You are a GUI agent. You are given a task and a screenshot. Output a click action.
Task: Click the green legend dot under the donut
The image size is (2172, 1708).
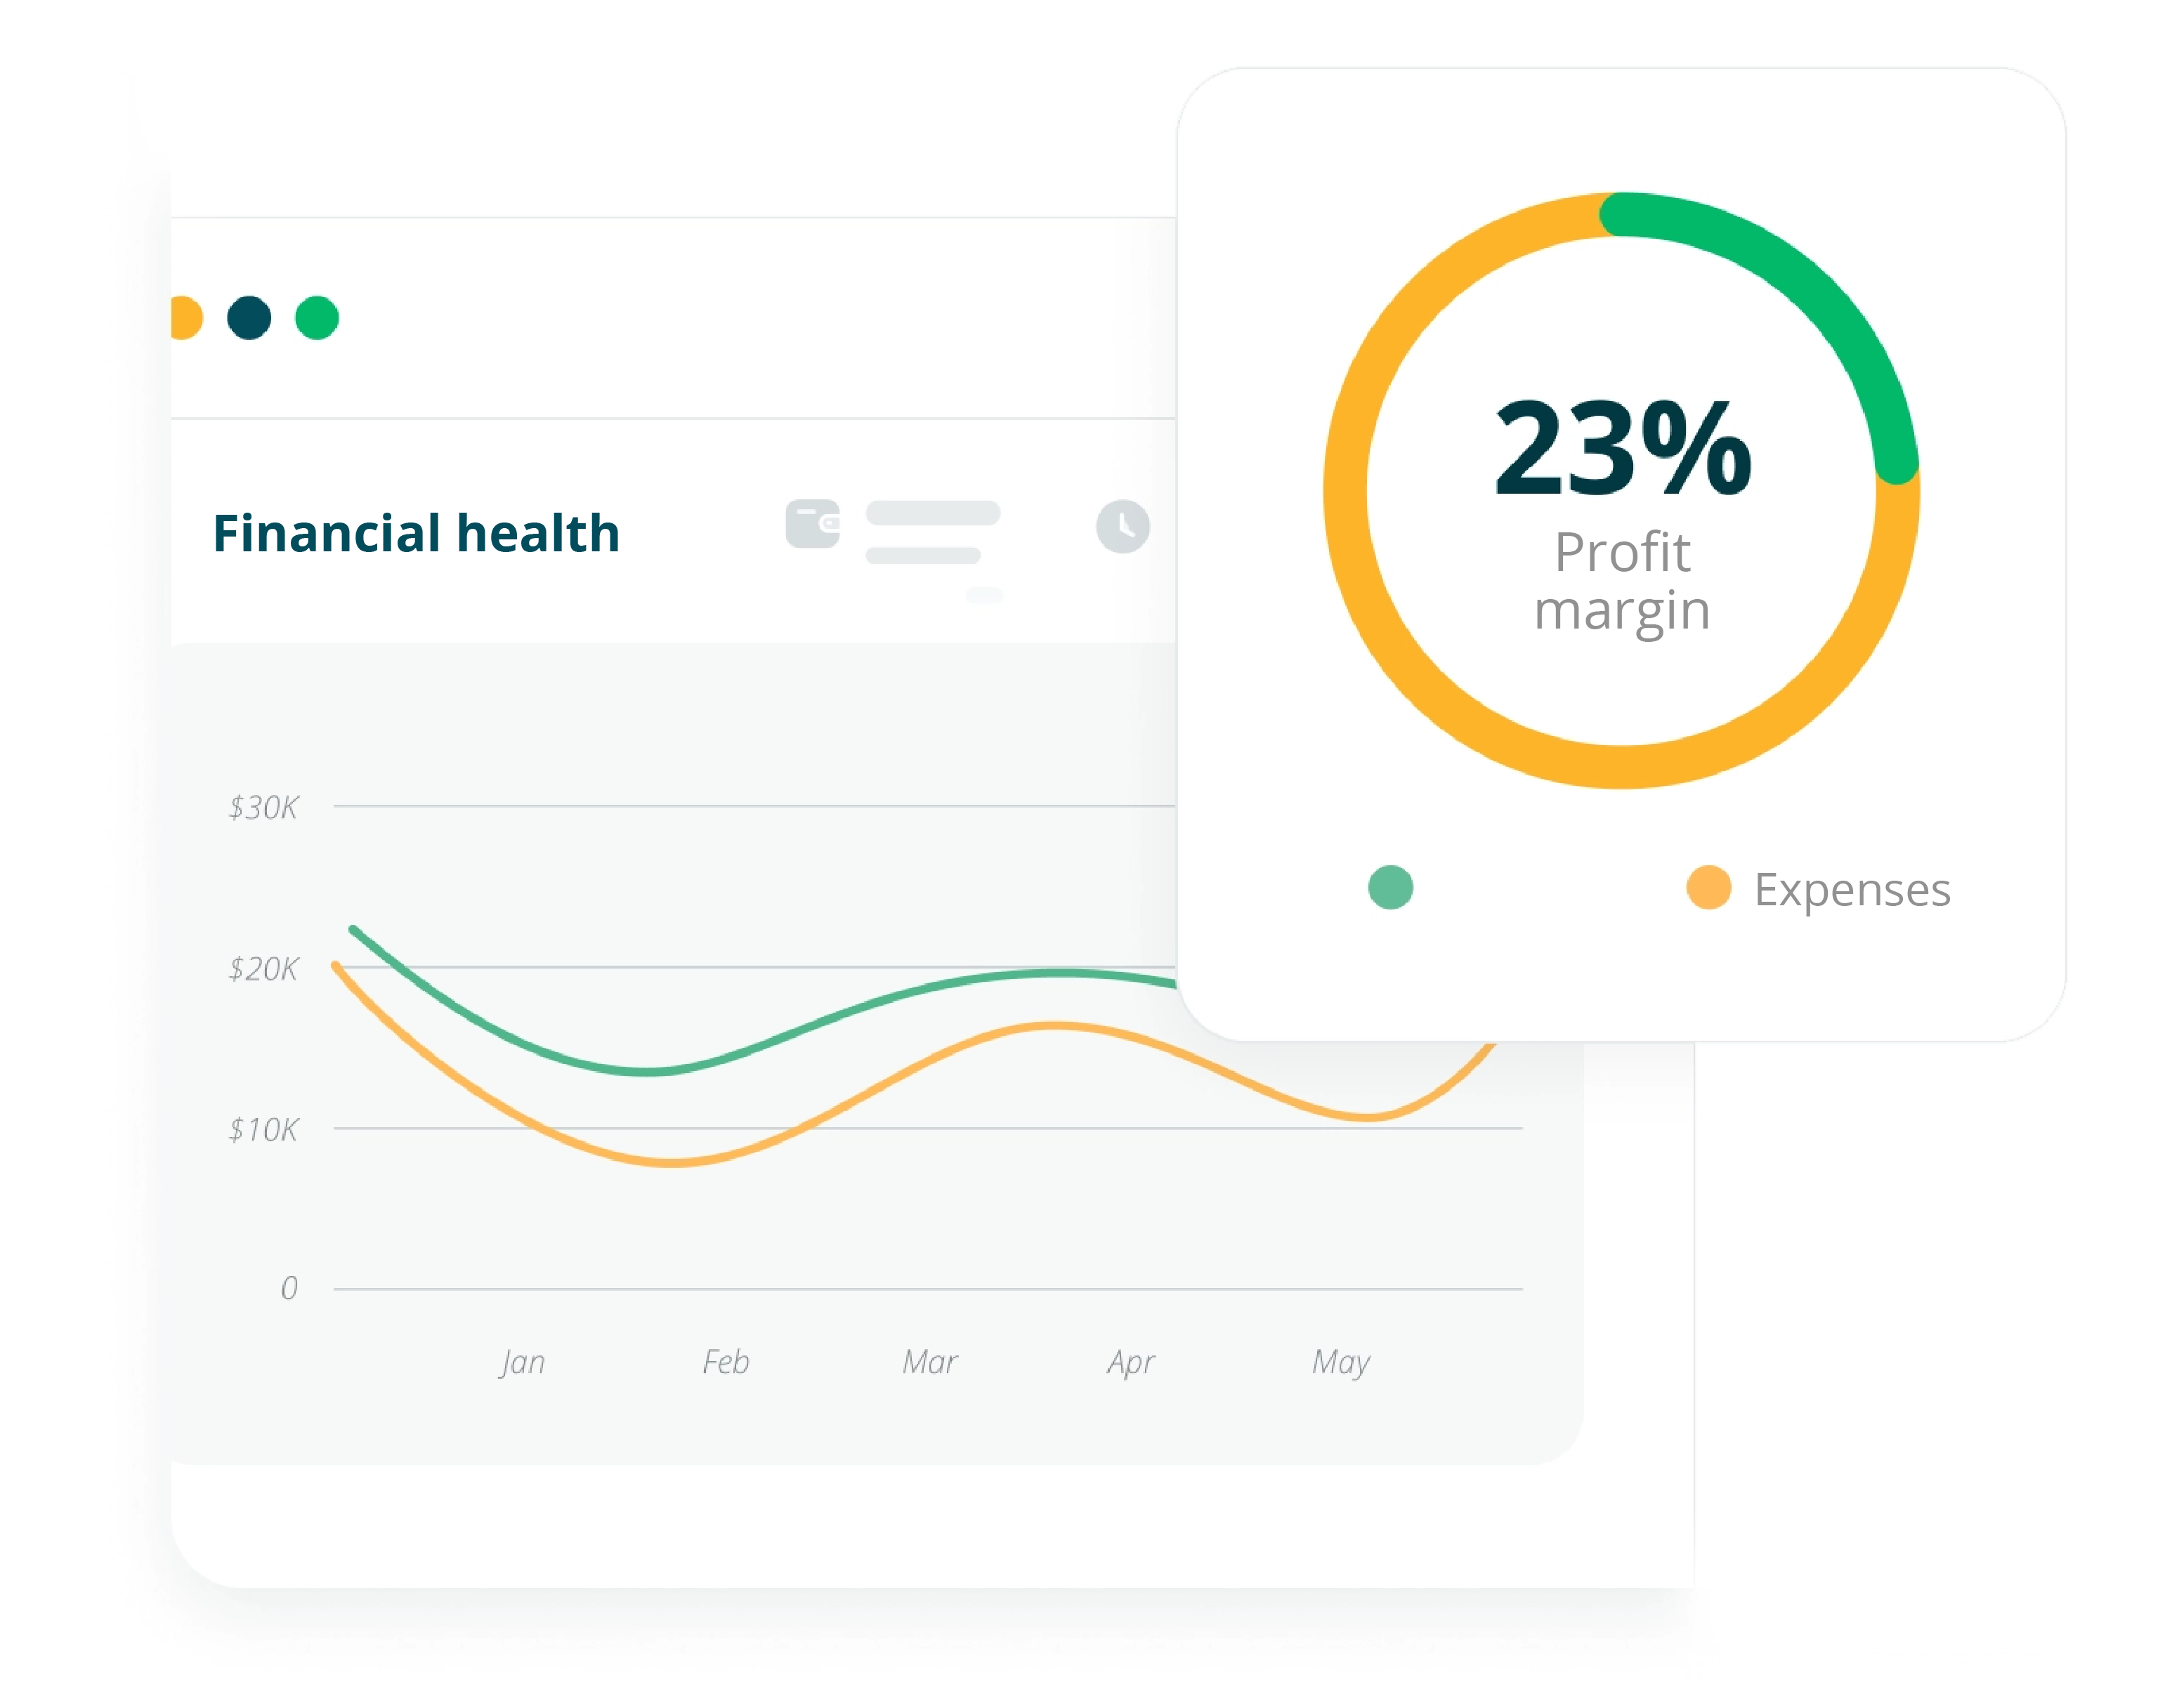coord(1390,887)
